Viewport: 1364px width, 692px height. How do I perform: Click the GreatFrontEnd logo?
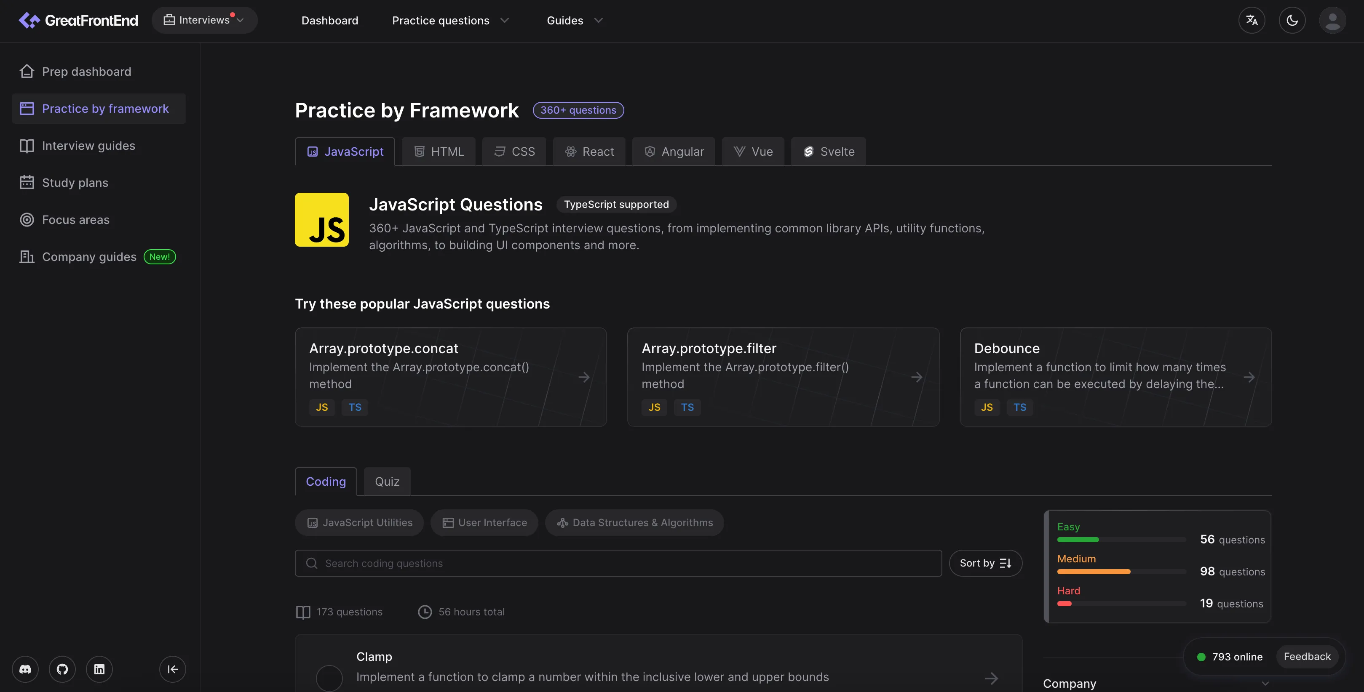78,20
